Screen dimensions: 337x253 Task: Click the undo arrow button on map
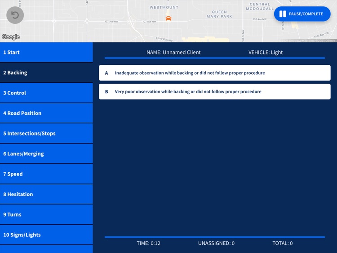[15, 15]
